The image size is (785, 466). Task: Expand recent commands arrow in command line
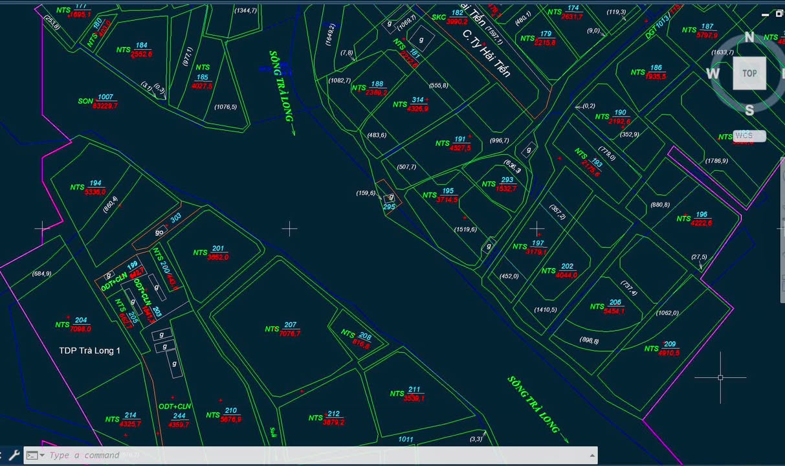[42, 455]
